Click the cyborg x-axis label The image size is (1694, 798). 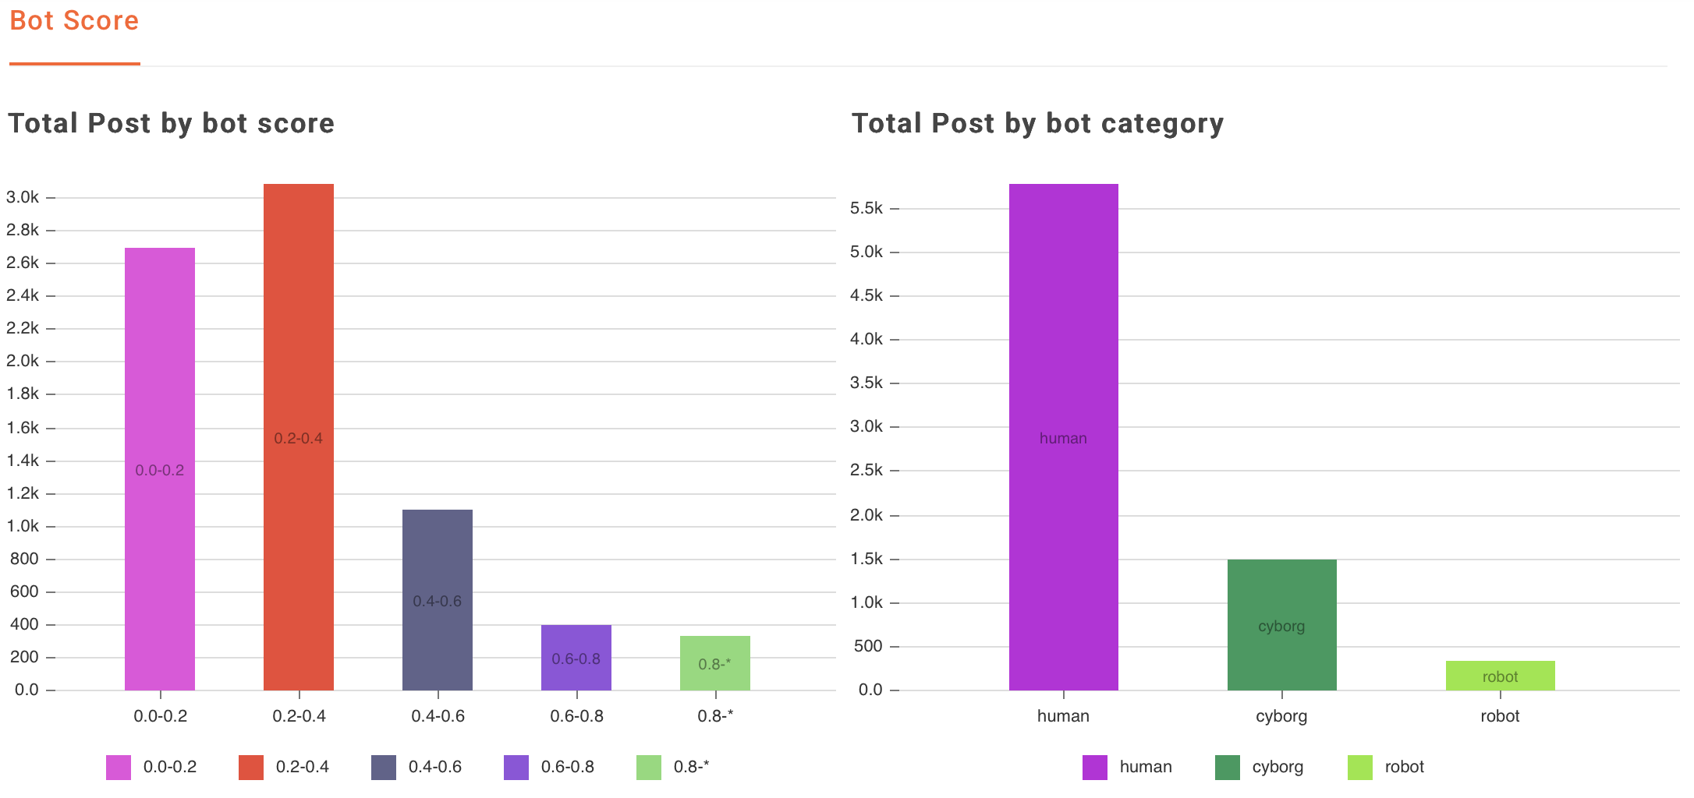1281,716
